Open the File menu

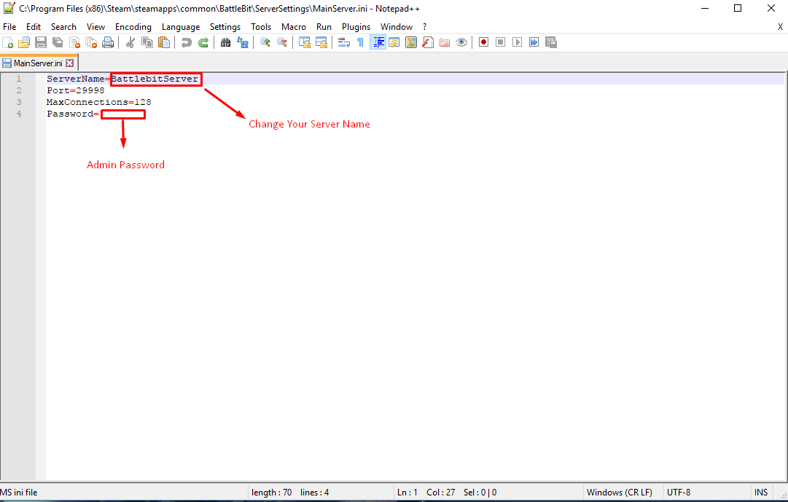coord(9,27)
